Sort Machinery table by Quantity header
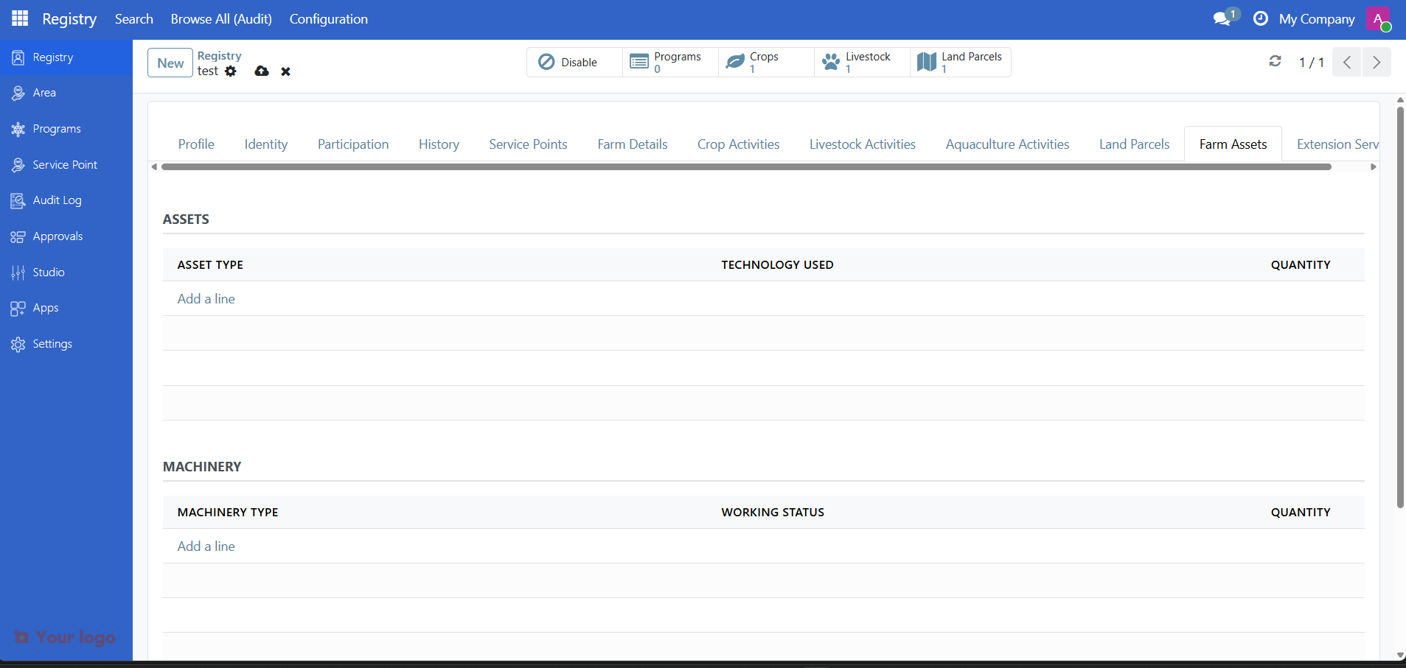The width and height of the screenshot is (1406, 668). click(x=1301, y=513)
